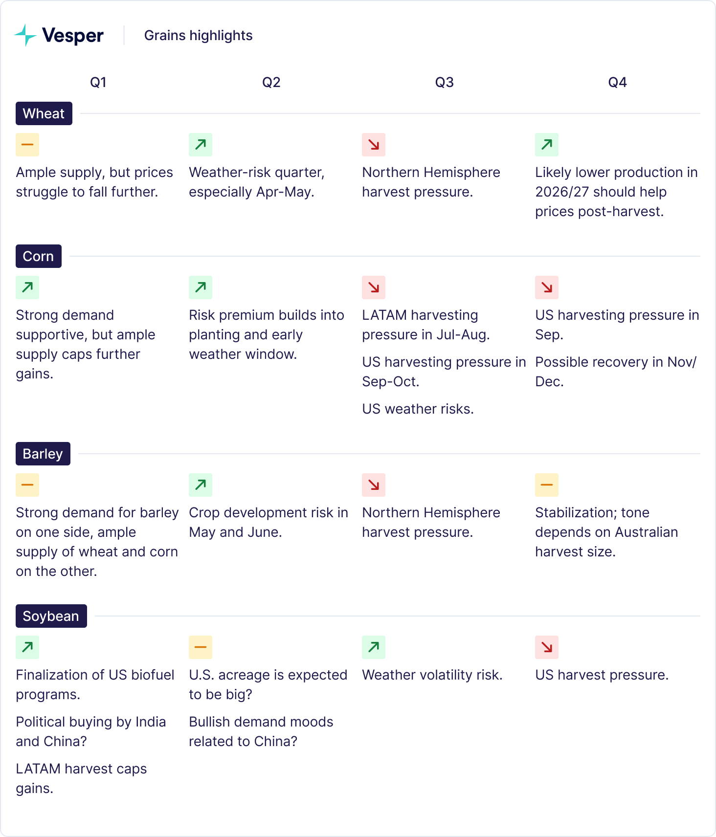Click the Grains highlights title

click(x=198, y=35)
